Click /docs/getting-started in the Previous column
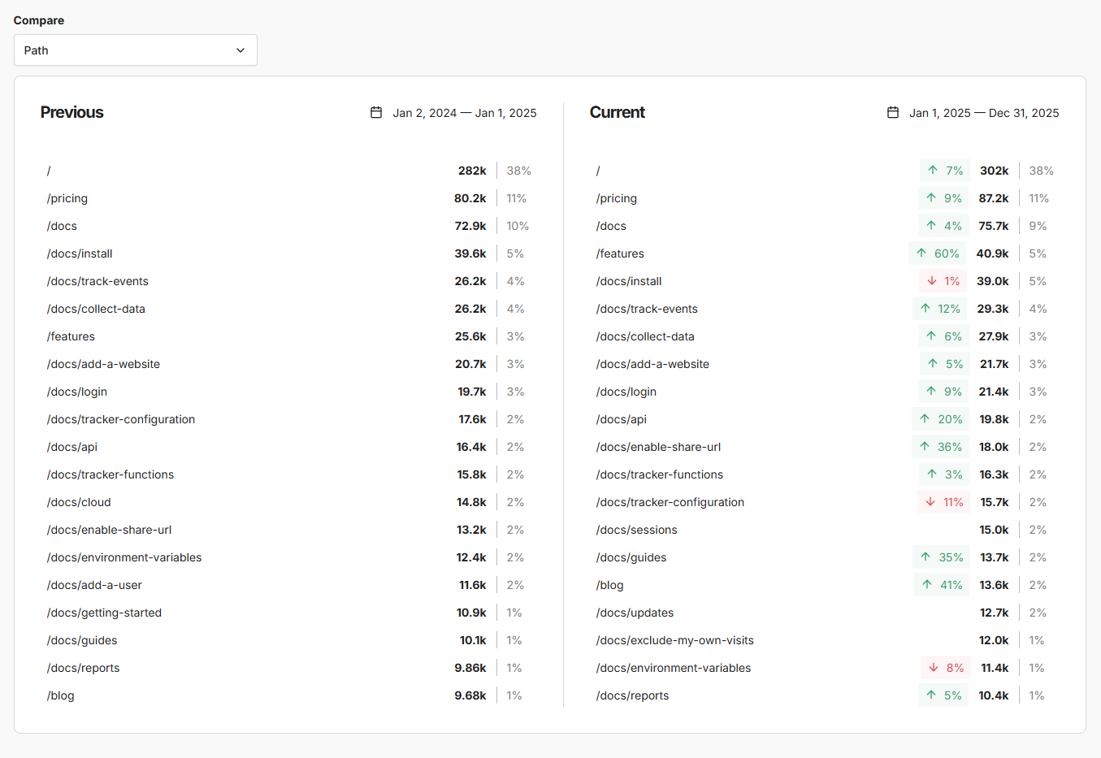1101x758 pixels. pyautogui.click(x=104, y=613)
